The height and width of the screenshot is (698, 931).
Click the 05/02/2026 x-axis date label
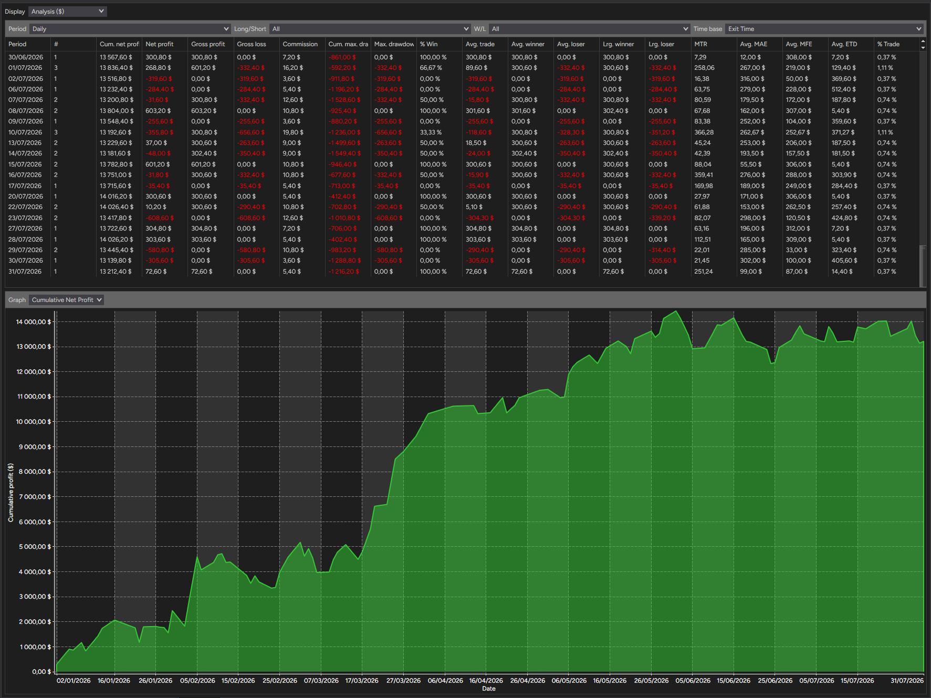tap(197, 680)
